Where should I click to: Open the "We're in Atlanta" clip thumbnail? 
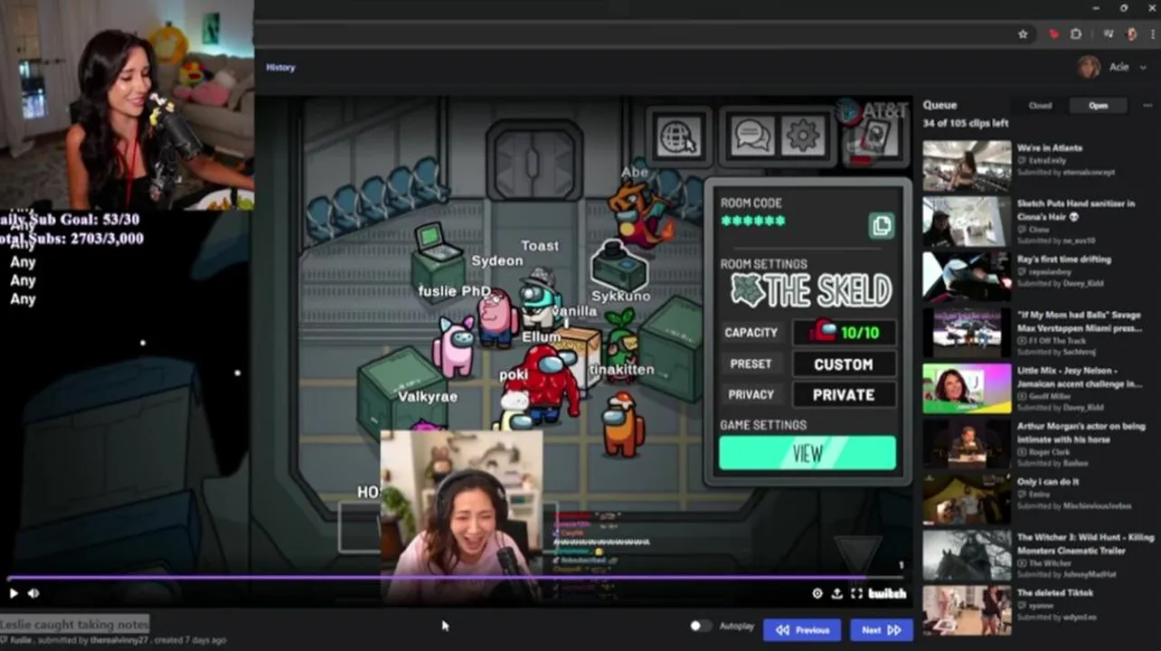967,165
